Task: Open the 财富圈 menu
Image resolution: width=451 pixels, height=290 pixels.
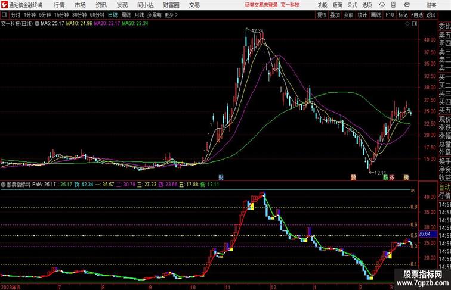Action: 171,5
